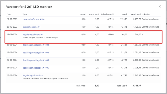Click the Dato column header

[x=9, y=14]
